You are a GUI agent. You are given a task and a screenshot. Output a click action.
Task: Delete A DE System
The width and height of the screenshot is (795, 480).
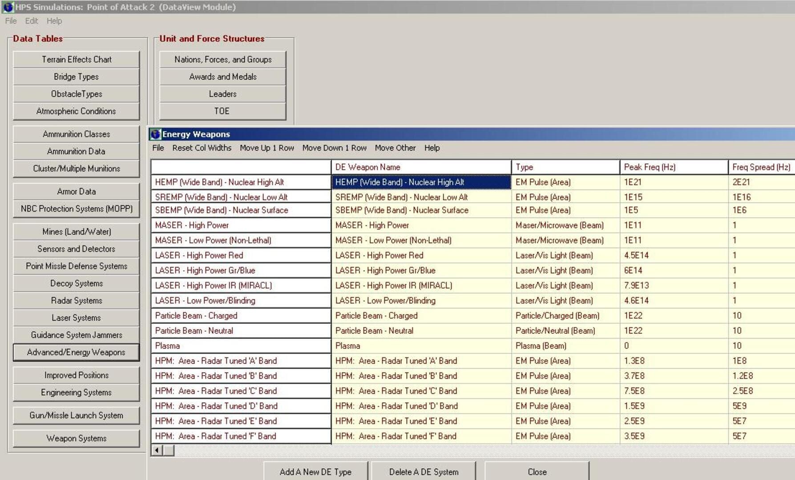[424, 472]
